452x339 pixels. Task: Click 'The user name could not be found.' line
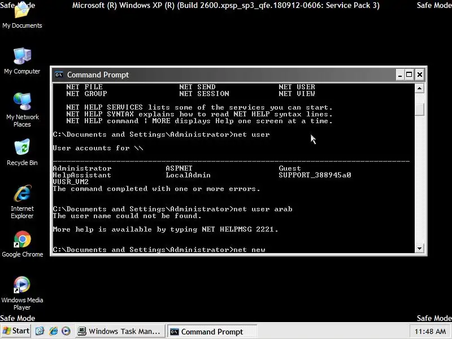click(127, 216)
